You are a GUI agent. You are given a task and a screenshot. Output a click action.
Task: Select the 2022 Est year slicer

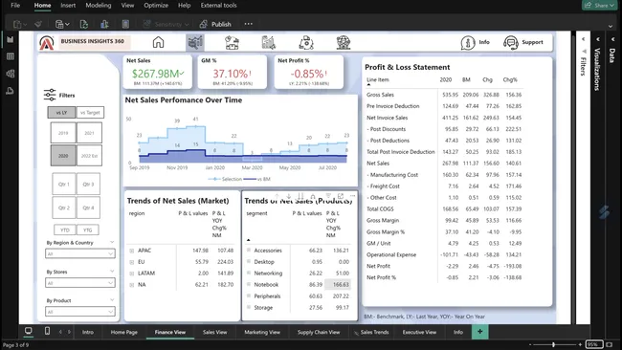pos(89,156)
